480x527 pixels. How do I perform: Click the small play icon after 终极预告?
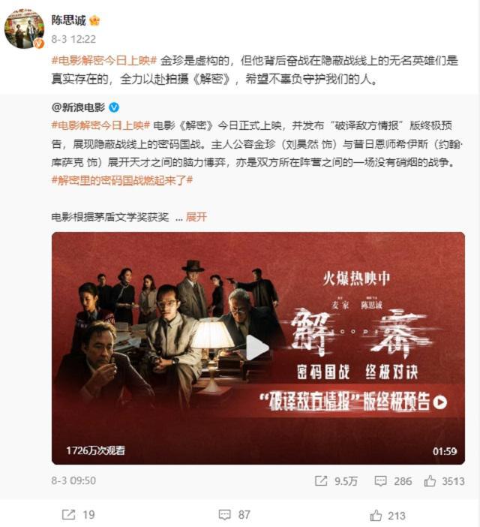tap(439, 402)
